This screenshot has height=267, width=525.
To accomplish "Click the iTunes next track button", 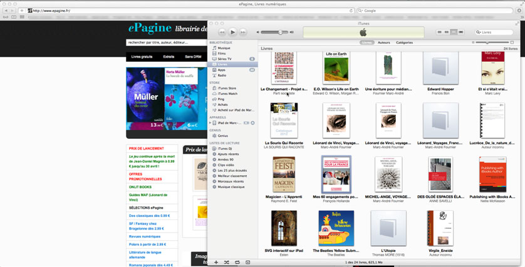I will click(x=243, y=32).
